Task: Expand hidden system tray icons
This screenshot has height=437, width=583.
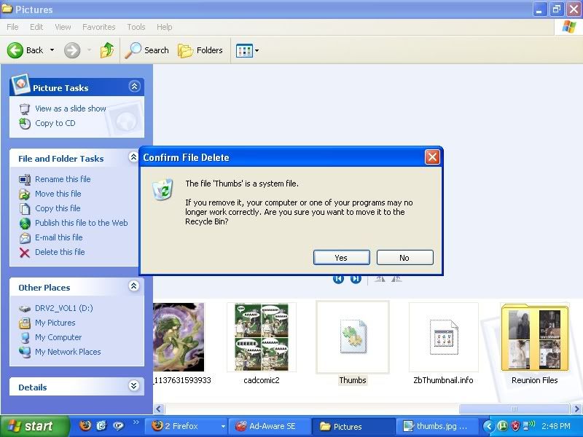Action: tap(489, 426)
